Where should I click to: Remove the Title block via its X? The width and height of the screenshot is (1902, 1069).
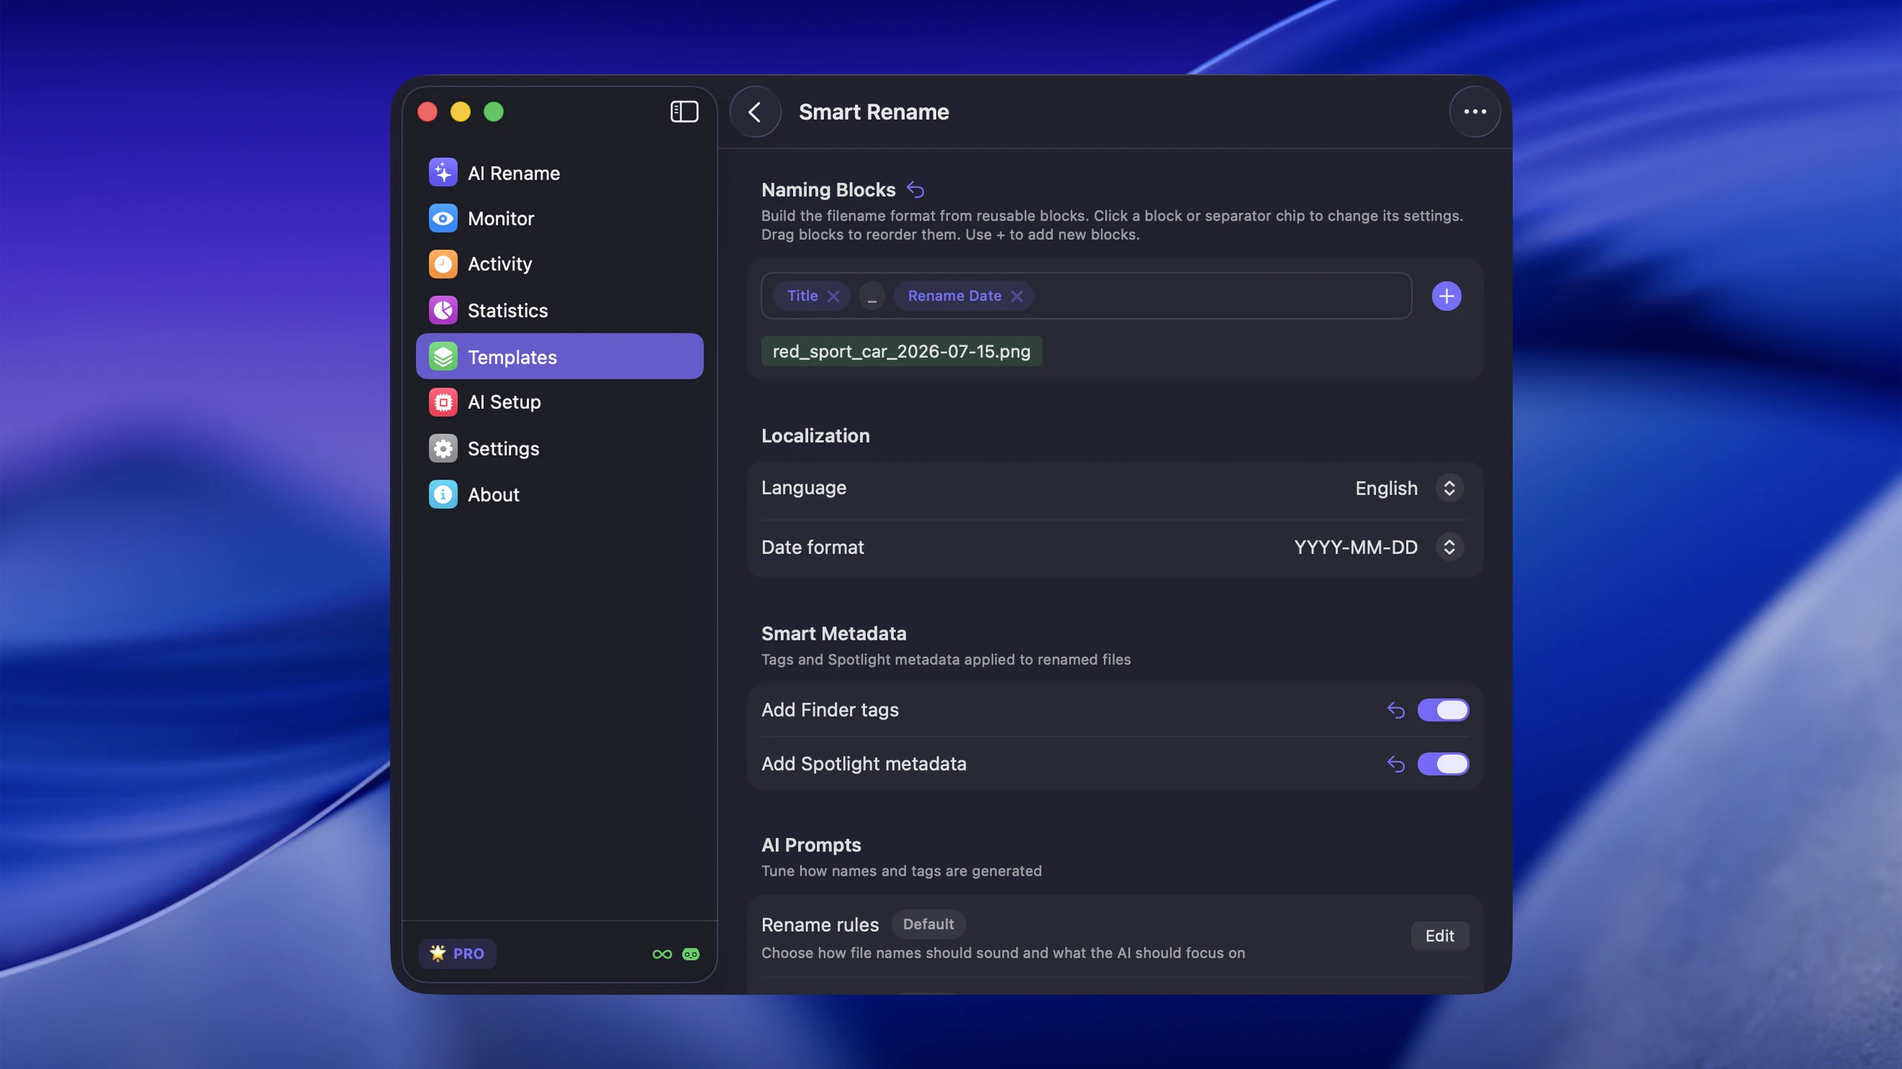(x=833, y=296)
